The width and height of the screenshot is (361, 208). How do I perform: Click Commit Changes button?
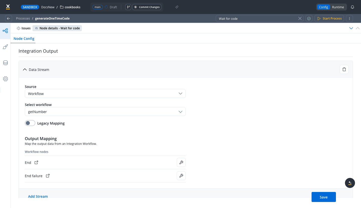click(x=147, y=7)
